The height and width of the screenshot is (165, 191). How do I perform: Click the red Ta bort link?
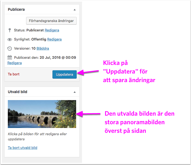pyautogui.click(x=13, y=74)
